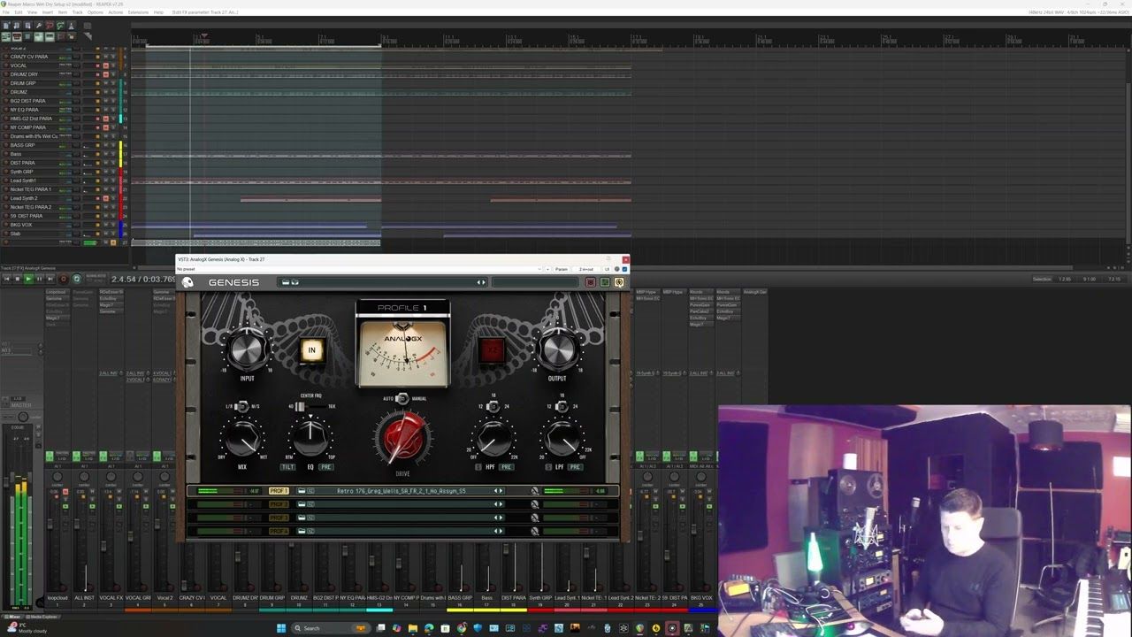The height and width of the screenshot is (637, 1132).
Task: Flip the LPF slope 12/18/24 switch
Action: tap(562, 406)
